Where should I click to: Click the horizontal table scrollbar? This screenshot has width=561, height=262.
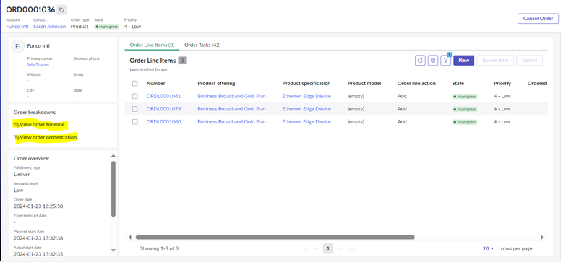275,237
